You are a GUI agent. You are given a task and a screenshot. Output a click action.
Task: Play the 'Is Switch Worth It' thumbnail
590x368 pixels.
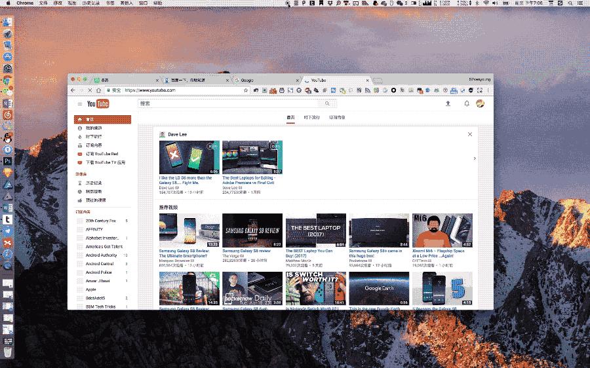coord(316,288)
